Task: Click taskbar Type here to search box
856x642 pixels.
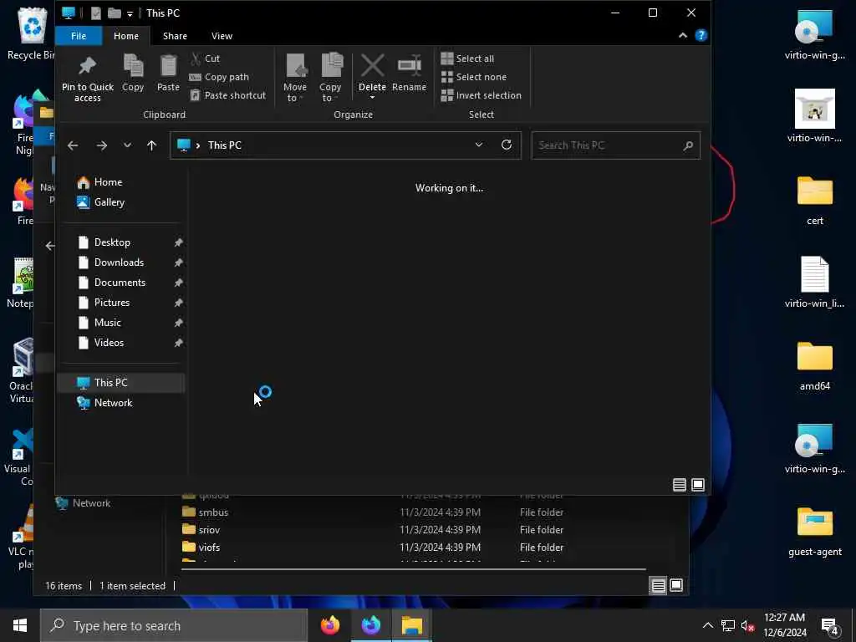Action: point(174,625)
